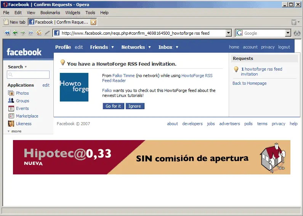This screenshot has width=303, height=216.
Task: Expand more applications in the sidebar
Action: pos(14,131)
